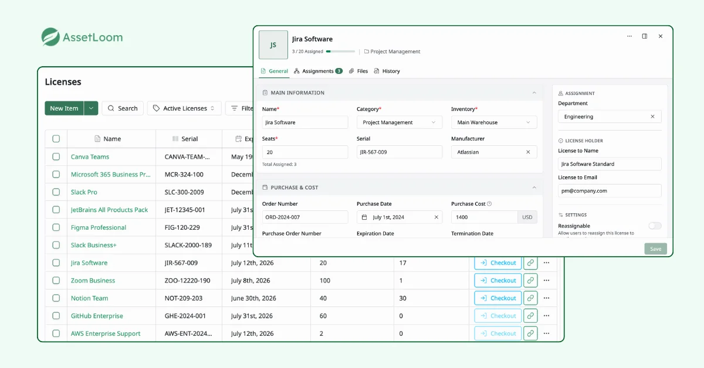Clear the Manufacturer field Atlassian value
704x368 pixels.
pos(527,152)
